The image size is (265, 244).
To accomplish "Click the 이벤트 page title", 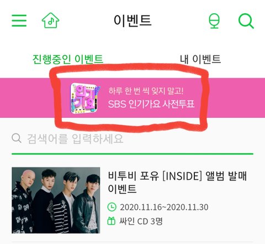I will 132,20.
